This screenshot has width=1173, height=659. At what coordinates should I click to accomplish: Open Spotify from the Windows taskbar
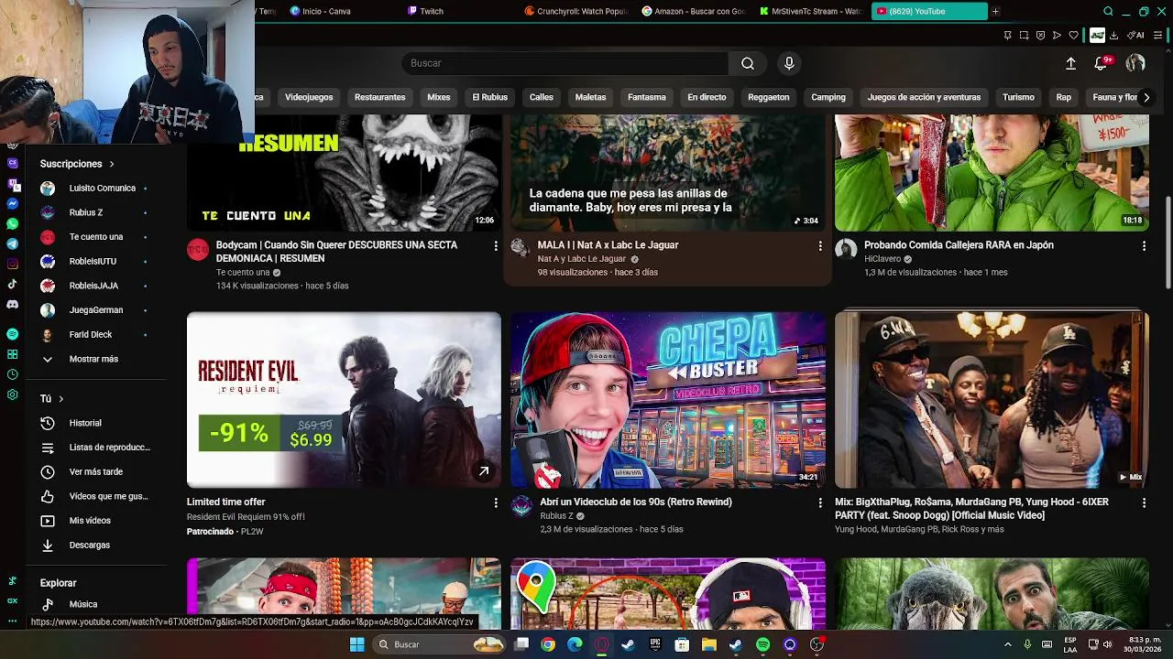(762, 644)
